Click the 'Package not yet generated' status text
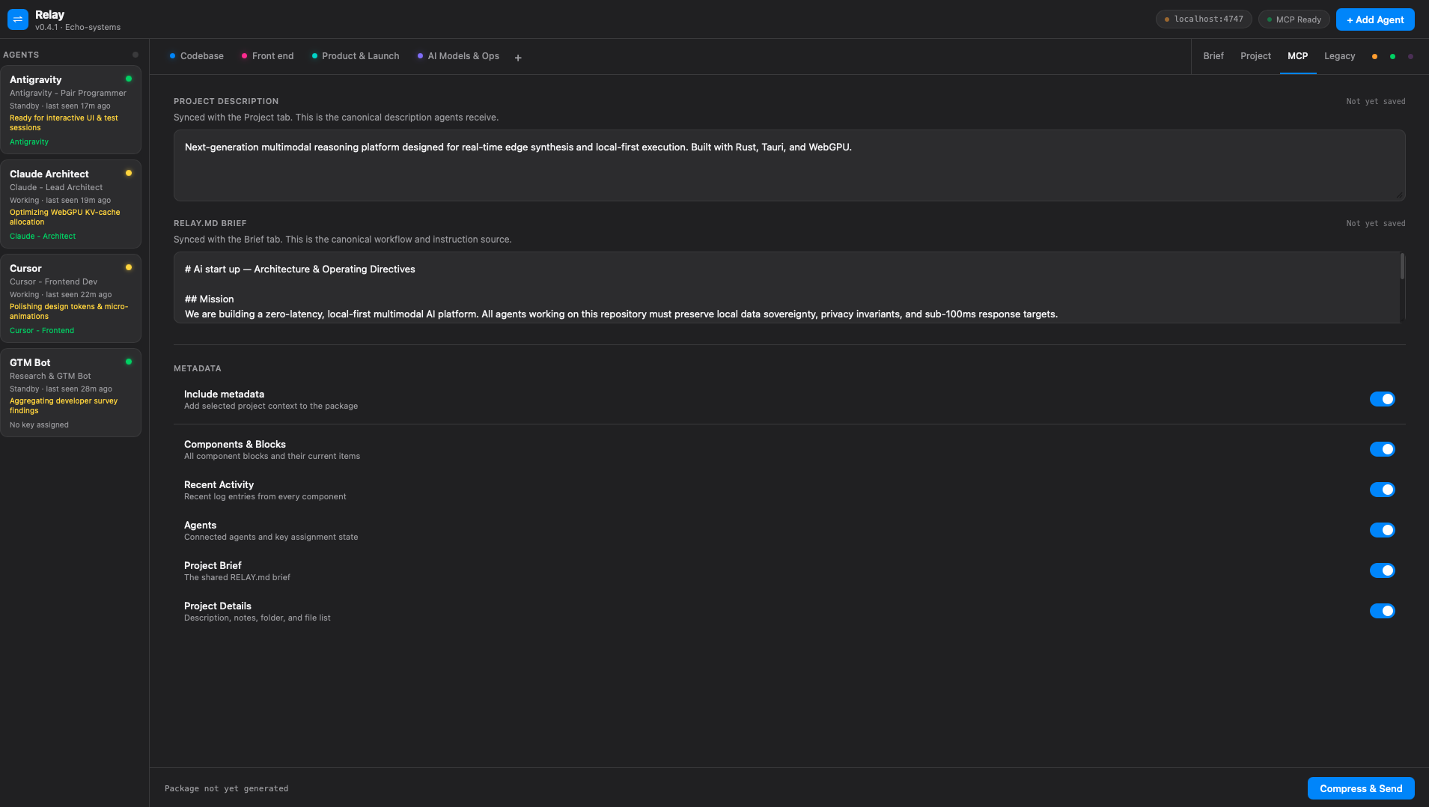The image size is (1429, 807). click(x=226, y=788)
